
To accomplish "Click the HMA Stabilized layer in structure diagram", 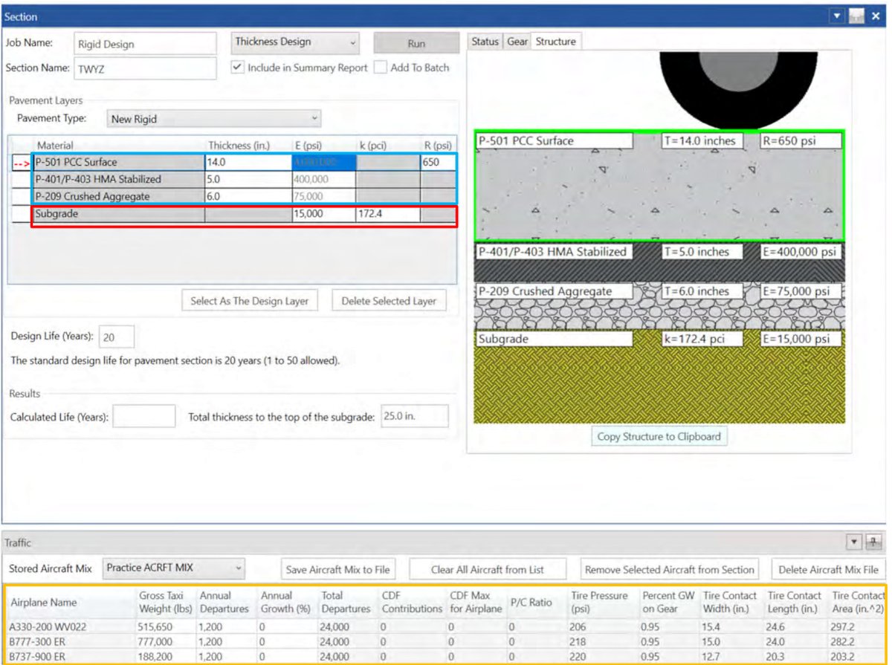I will pyautogui.click(x=659, y=262).
